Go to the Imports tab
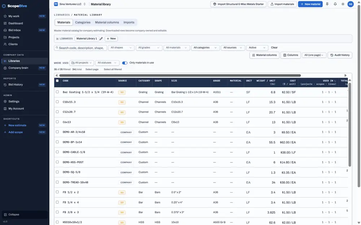 coord(129,22)
